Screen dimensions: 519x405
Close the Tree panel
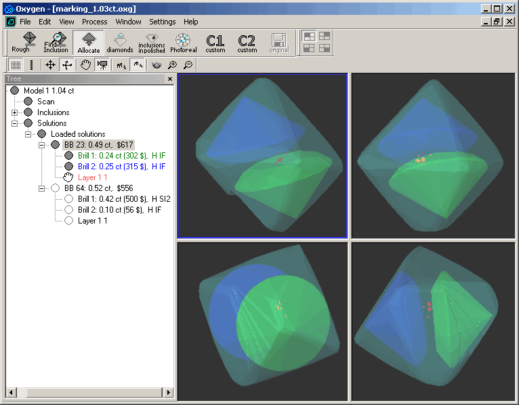(x=170, y=79)
